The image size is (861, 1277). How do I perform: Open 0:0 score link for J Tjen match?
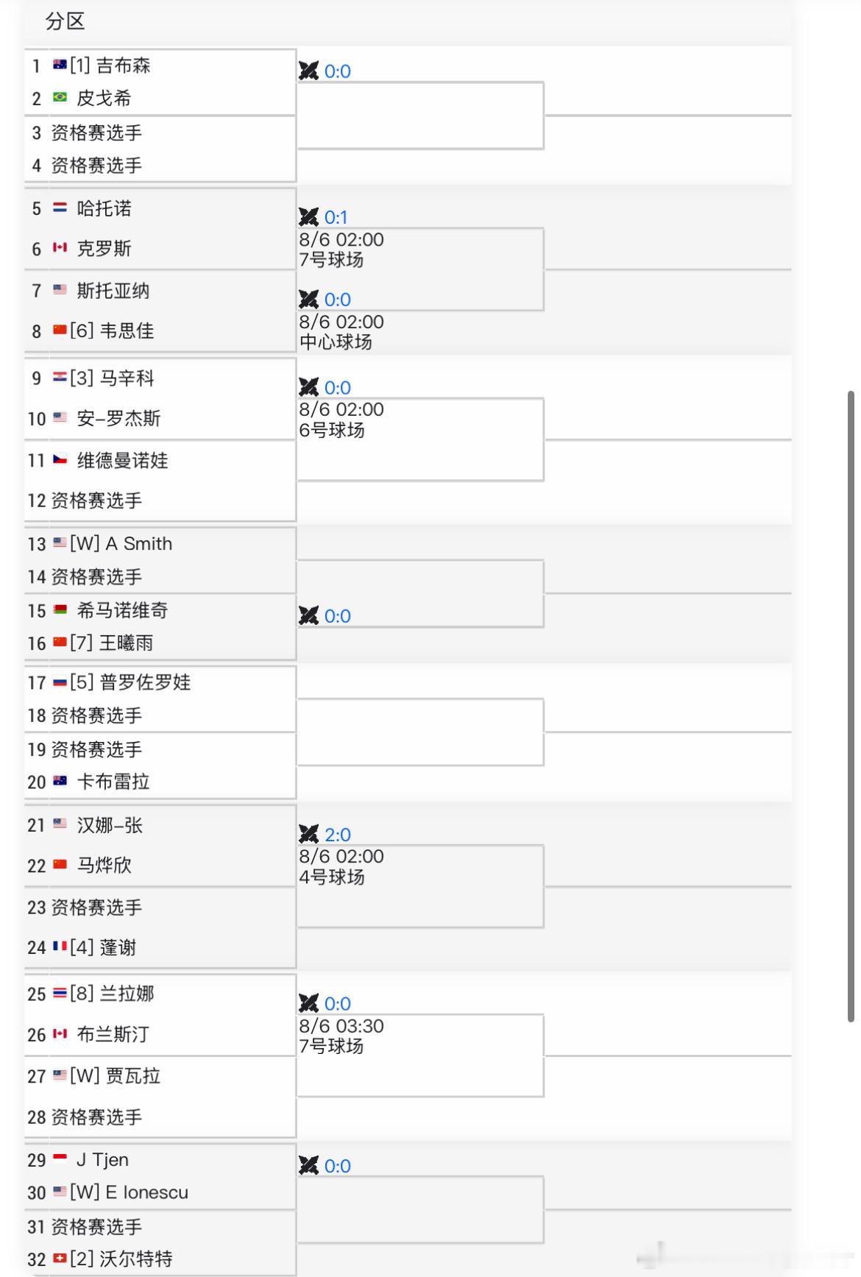pyautogui.click(x=338, y=1166)
